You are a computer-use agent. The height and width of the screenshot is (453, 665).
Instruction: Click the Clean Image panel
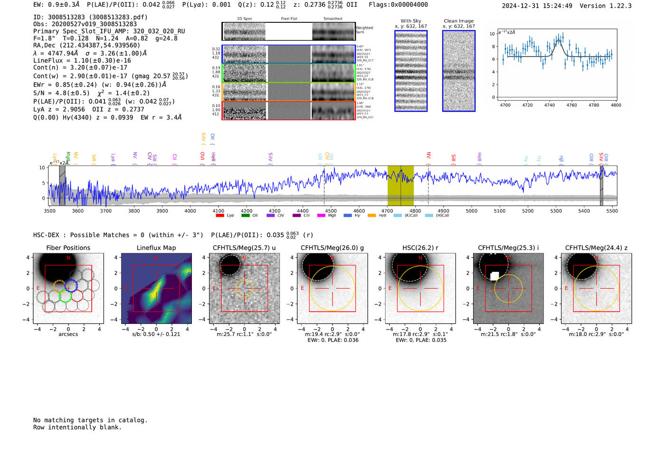[459, 71]
